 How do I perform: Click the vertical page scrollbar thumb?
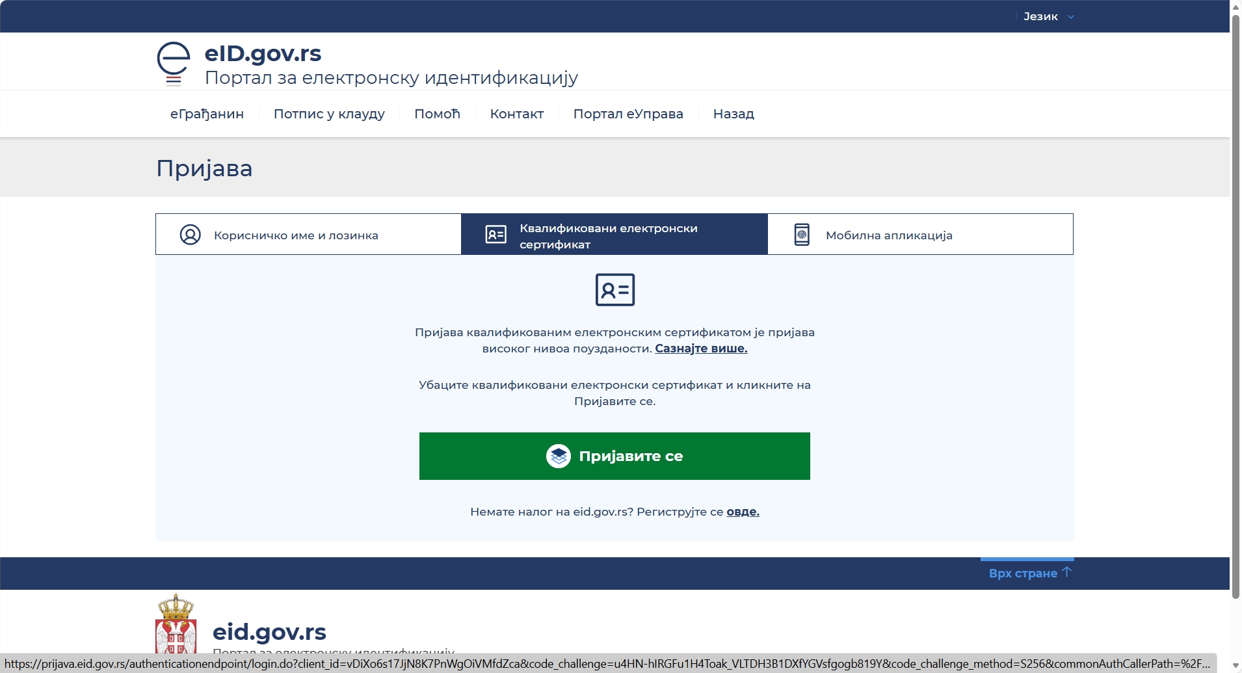(1235, 306)
